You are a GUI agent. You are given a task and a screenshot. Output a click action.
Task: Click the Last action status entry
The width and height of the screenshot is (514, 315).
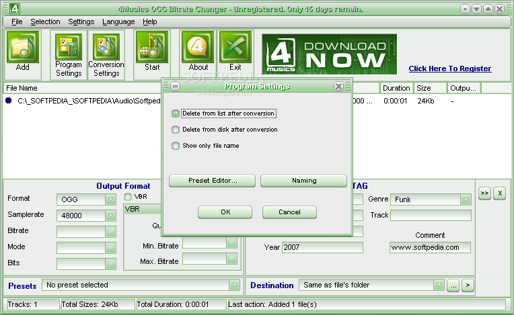coord(366,304)
